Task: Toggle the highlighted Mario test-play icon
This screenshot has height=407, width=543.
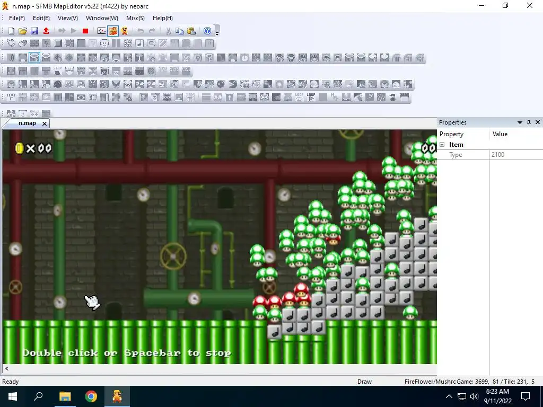Action: click(113, 31)
